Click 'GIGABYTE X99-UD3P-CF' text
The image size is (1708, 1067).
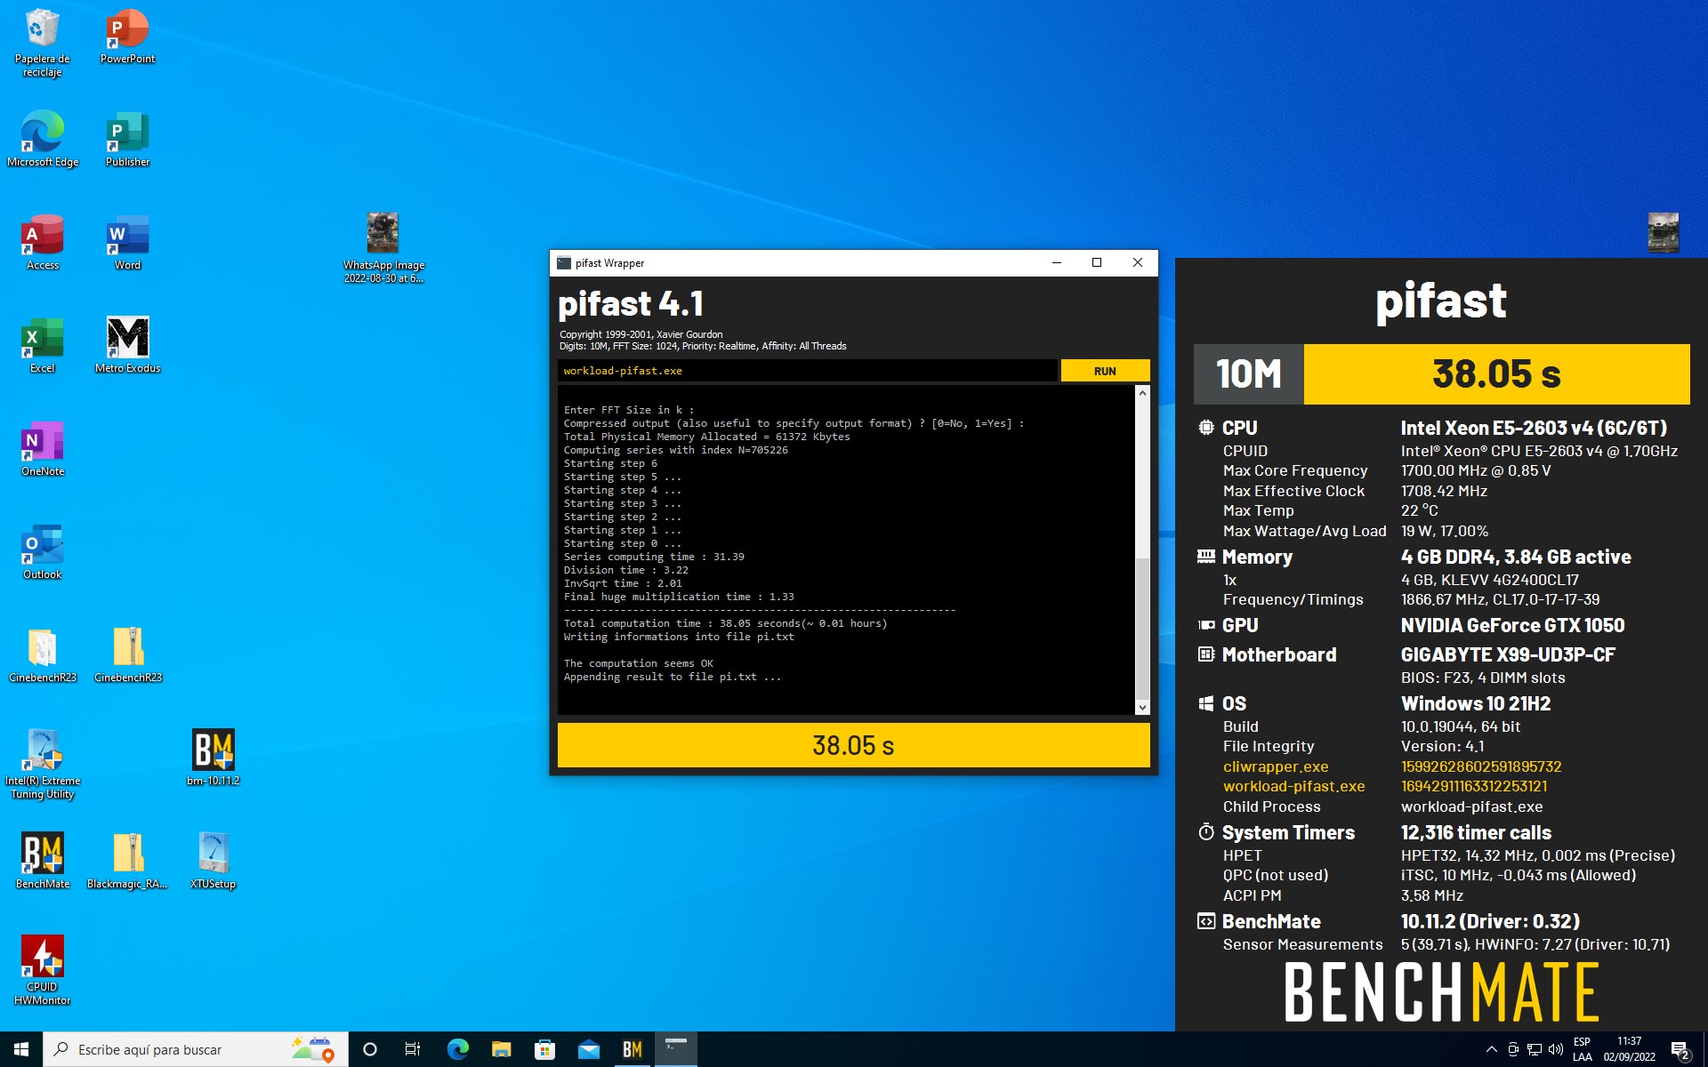pyautogui.click(x=1508, y=654)
